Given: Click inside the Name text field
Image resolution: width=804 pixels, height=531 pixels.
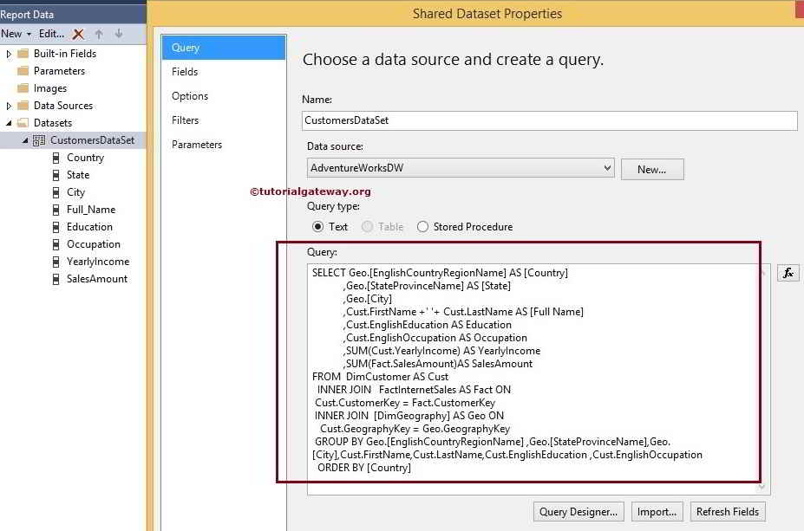Looking at the screenshot, I should (546, 120).
